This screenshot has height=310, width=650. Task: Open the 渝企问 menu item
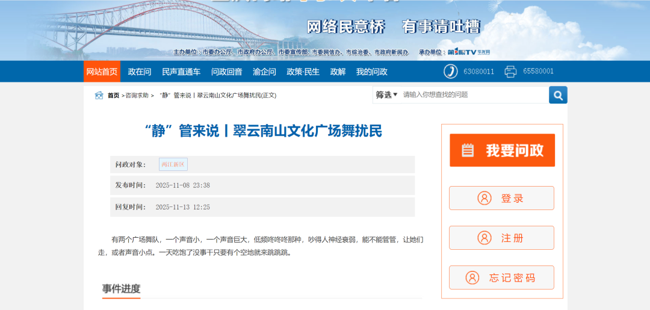(x=264, y=72)
